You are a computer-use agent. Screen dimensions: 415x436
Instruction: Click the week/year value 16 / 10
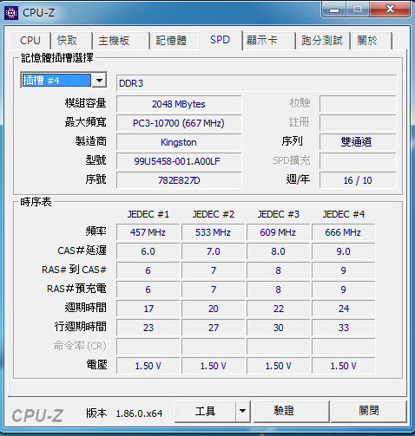[x=358, y=180]
